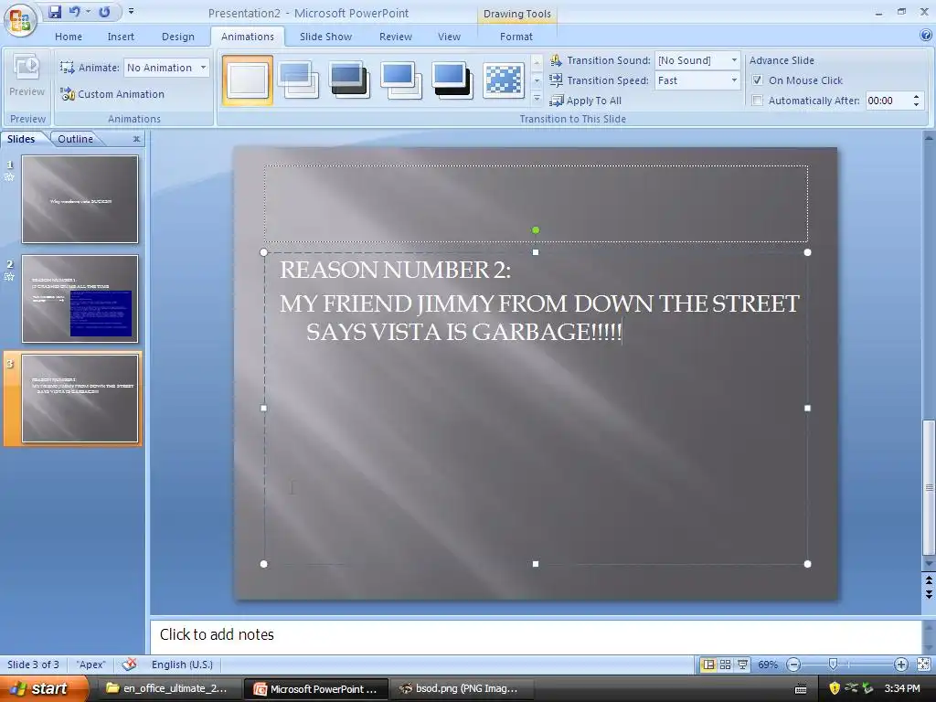Show next row of transition gallery

click(537, 80)
